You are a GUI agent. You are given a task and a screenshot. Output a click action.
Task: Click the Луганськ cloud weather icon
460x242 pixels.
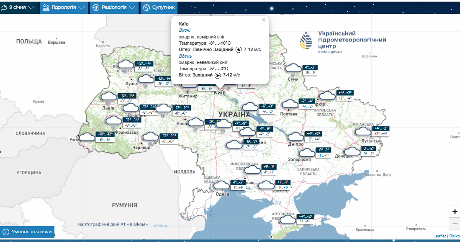[363, 131]
